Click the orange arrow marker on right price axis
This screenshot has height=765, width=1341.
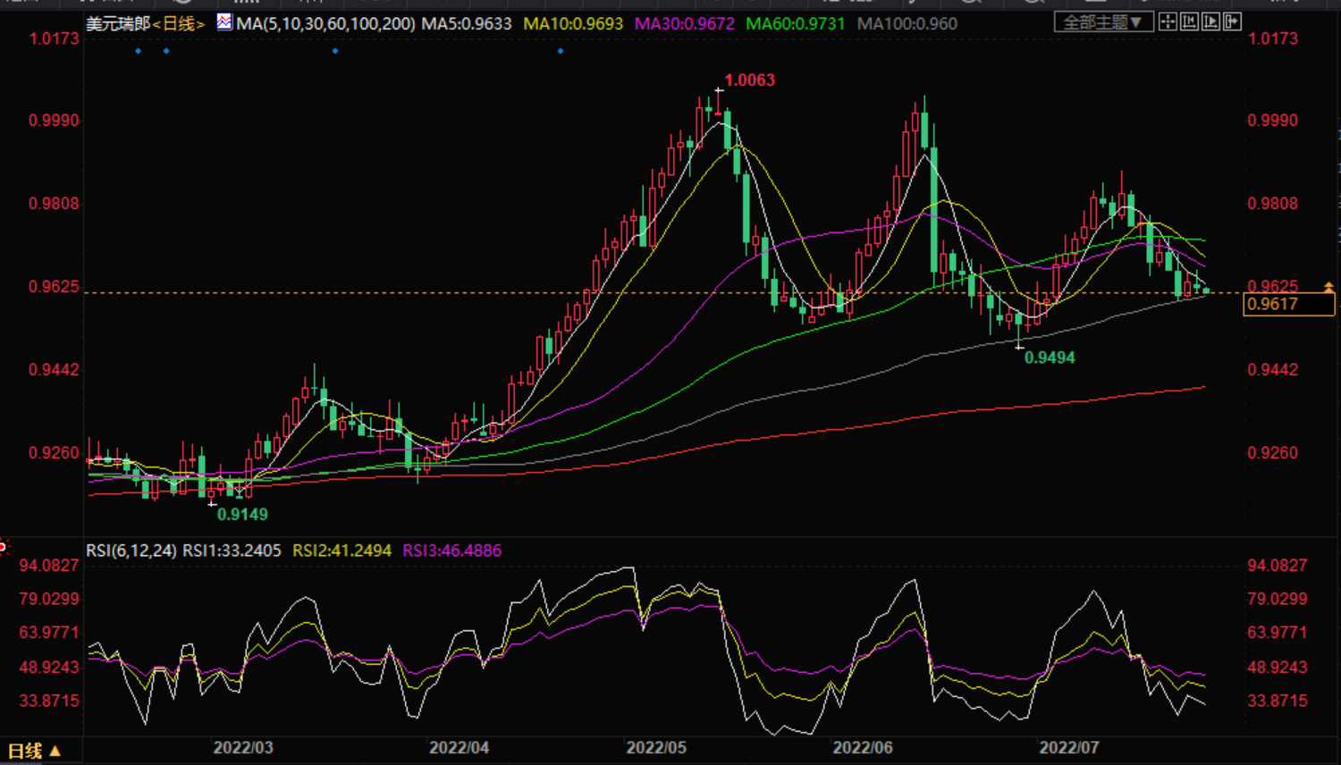point(1328,287)
